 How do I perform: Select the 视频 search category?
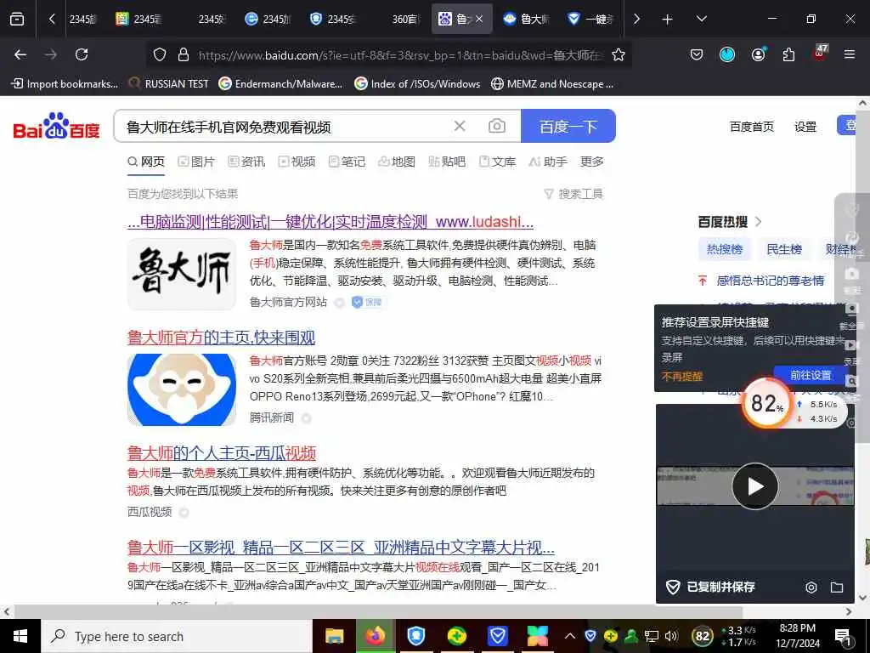coord(297,162)
